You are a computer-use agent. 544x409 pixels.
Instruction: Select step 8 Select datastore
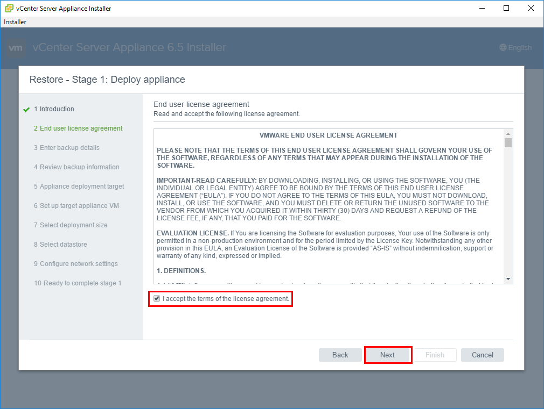[x=60, y=245]
